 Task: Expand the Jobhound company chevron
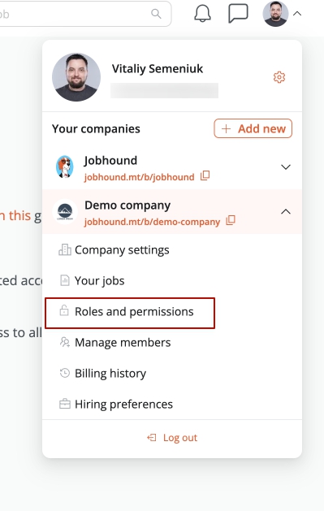coord(286,167)
